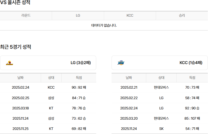Select the 승리 column header
The width and height of the screenshot is (208, 134).
182,15
